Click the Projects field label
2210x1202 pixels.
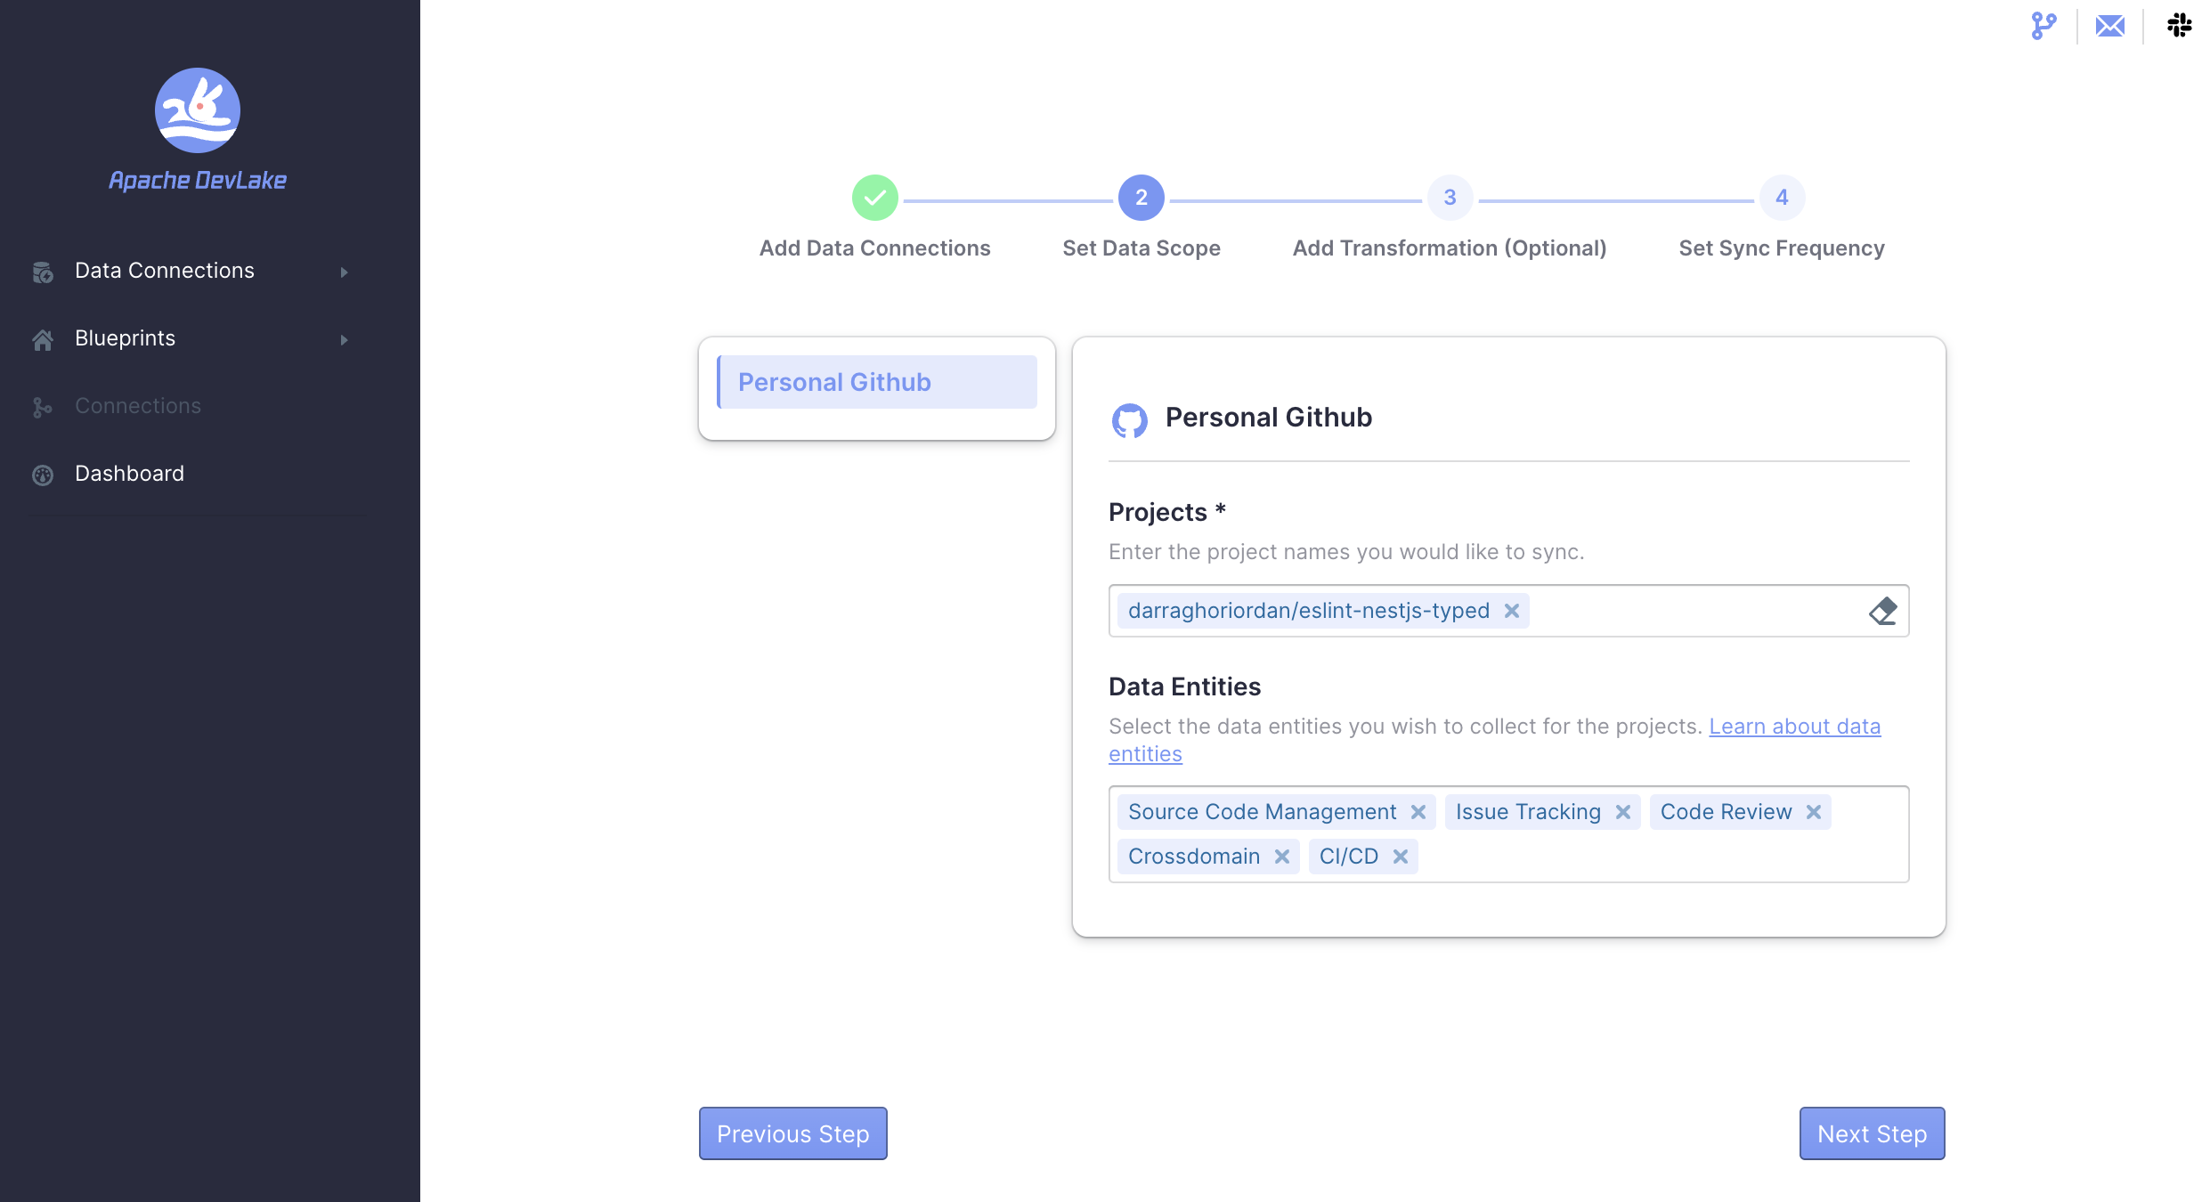(x=1167, y=512)
